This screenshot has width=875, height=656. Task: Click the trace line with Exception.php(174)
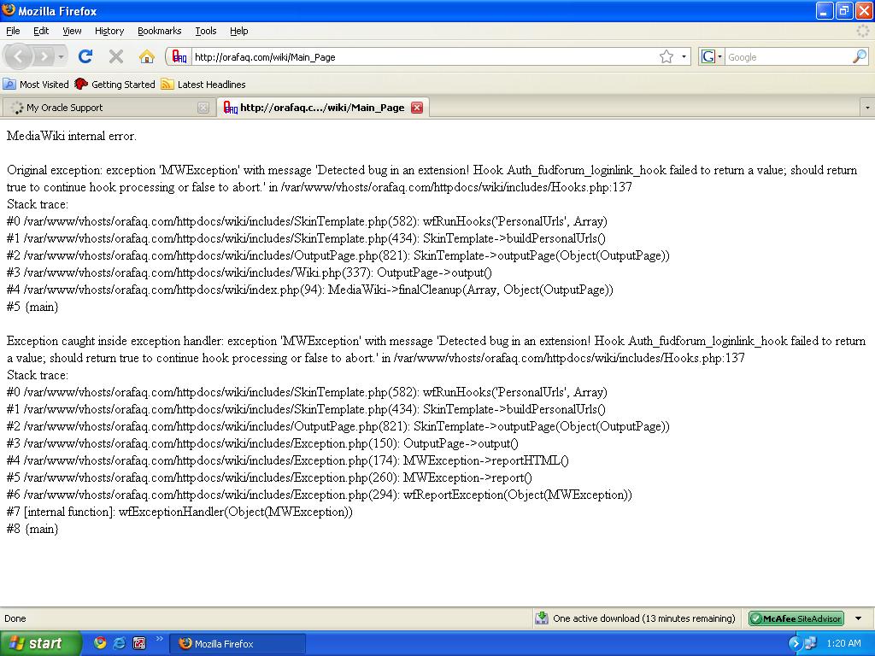(x=287, y=460)
